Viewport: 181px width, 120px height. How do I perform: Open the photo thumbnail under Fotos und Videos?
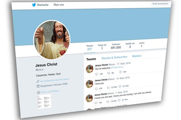pos(44,102)
